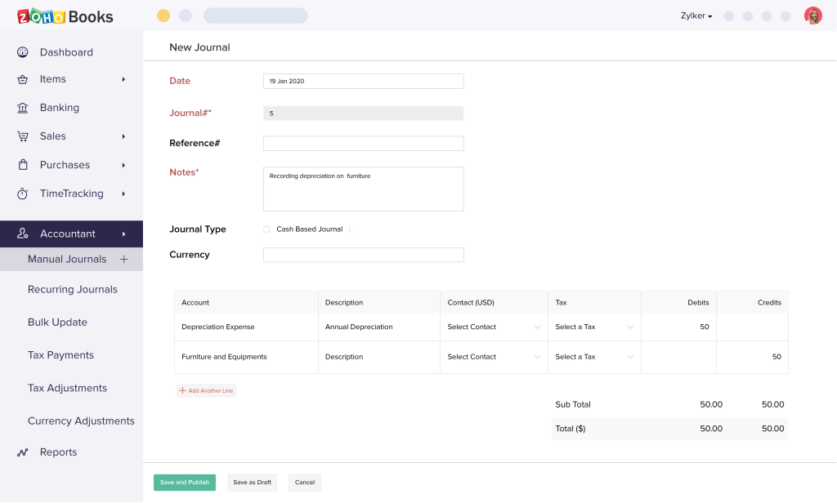This screenshot has width=837, height=503.
Task: Open Recurring Journals in sidebar
Action: (73, 290)
